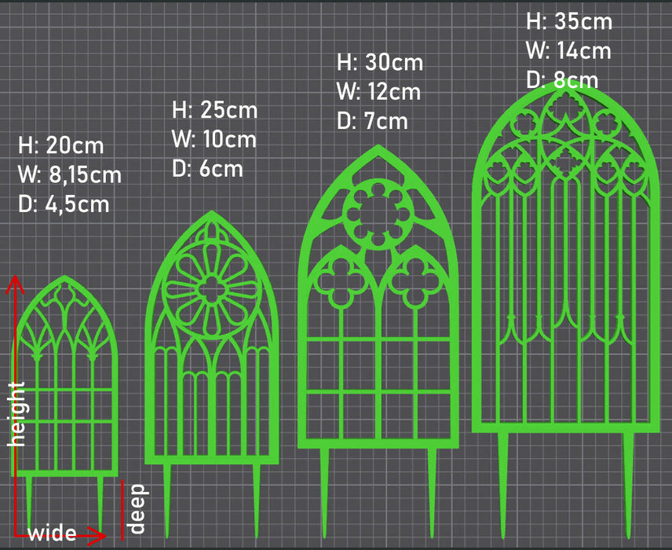Click the vertical "height" axis label

[17, 414]
